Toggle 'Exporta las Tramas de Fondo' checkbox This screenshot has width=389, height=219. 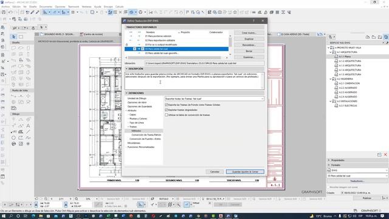(x=167, y=105)
